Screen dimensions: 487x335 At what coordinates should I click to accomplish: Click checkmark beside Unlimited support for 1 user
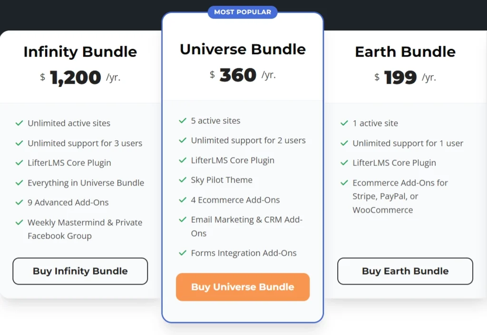(x=344, y=143)
